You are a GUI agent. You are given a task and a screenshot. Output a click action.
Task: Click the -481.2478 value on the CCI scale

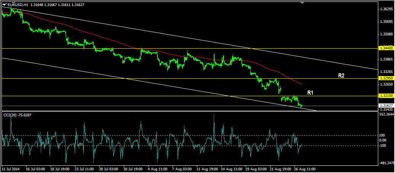pyautogui.click(x=387, y=163)
